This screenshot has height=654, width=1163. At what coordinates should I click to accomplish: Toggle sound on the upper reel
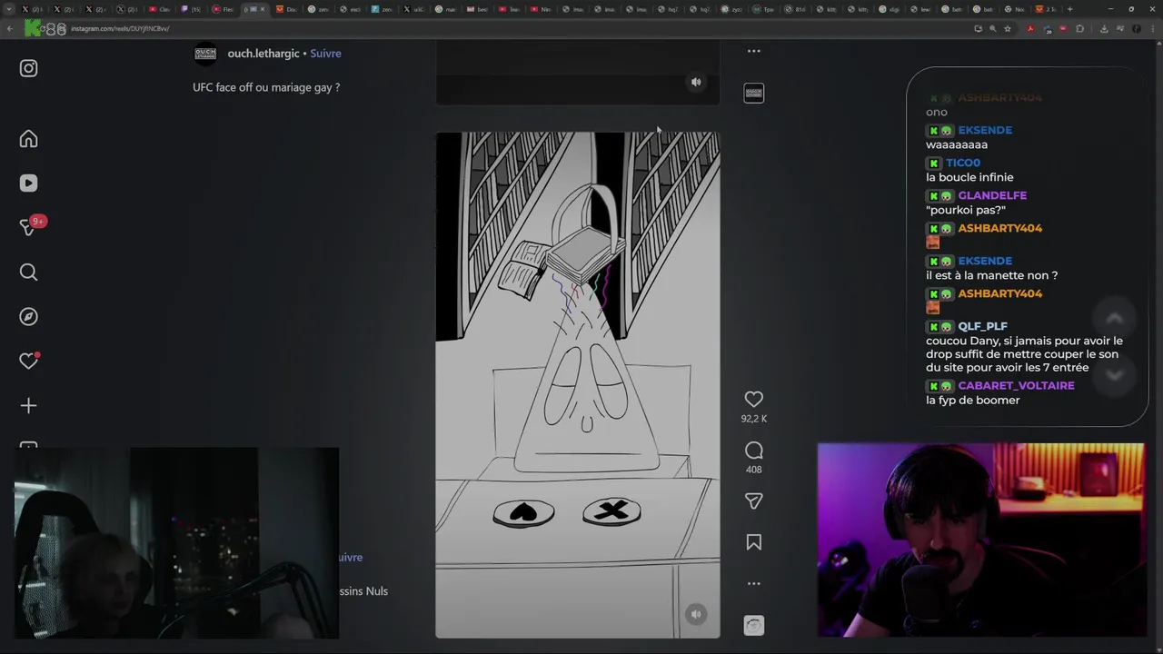(696, 82)
